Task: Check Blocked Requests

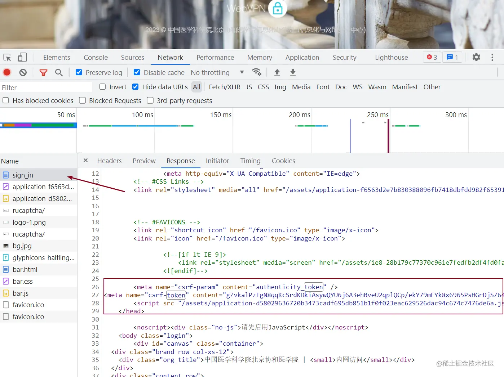Action: [82, 100]
